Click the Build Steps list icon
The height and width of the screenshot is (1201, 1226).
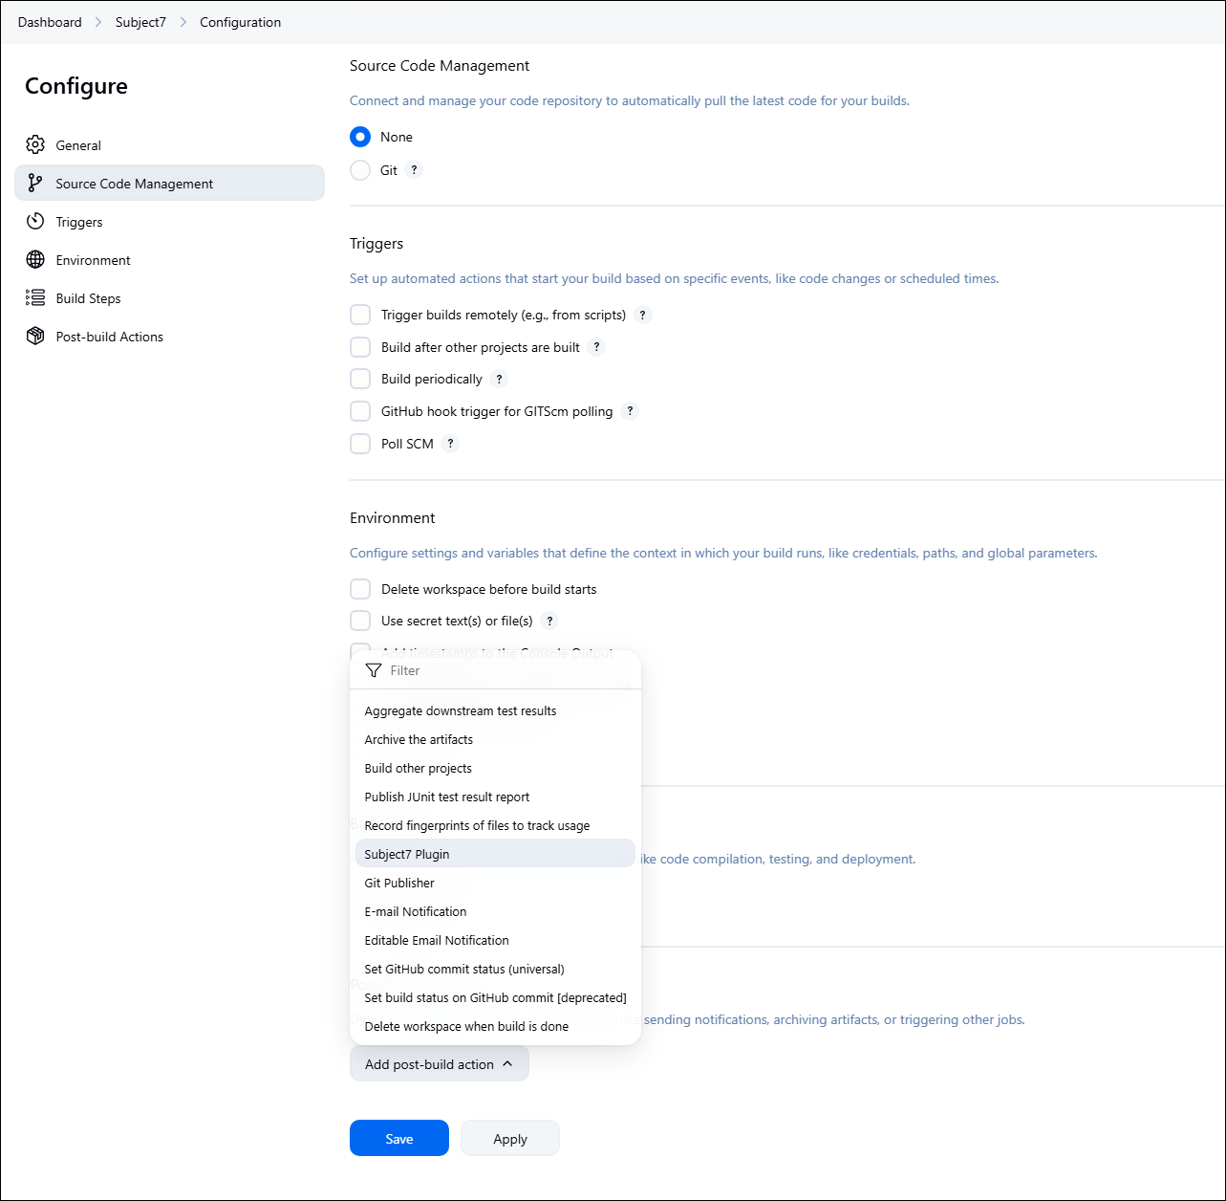(x=35, y=298)
